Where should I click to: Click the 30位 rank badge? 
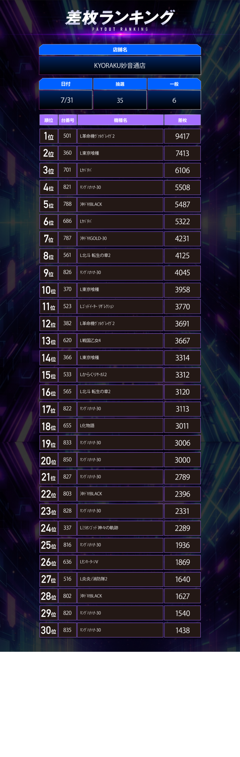click(49, 630)
